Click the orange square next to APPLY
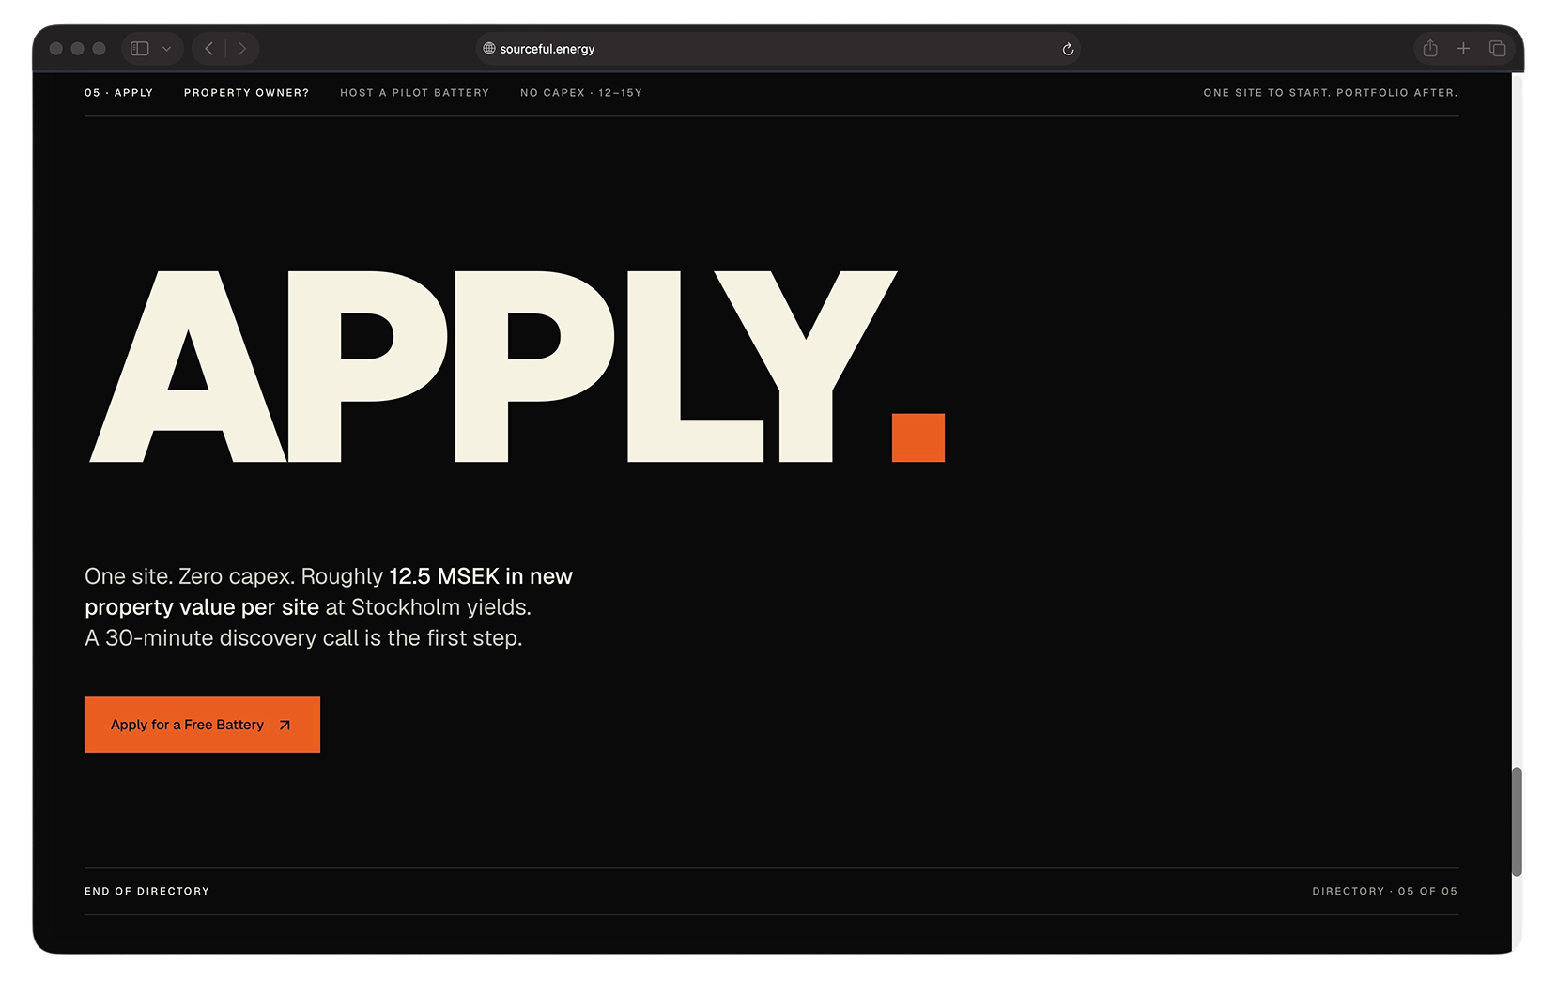 coord(917,437)
